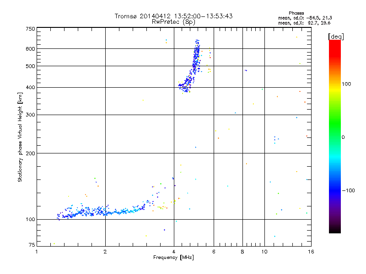Click the '[deg]' colorbar unit label

(336, 37)
